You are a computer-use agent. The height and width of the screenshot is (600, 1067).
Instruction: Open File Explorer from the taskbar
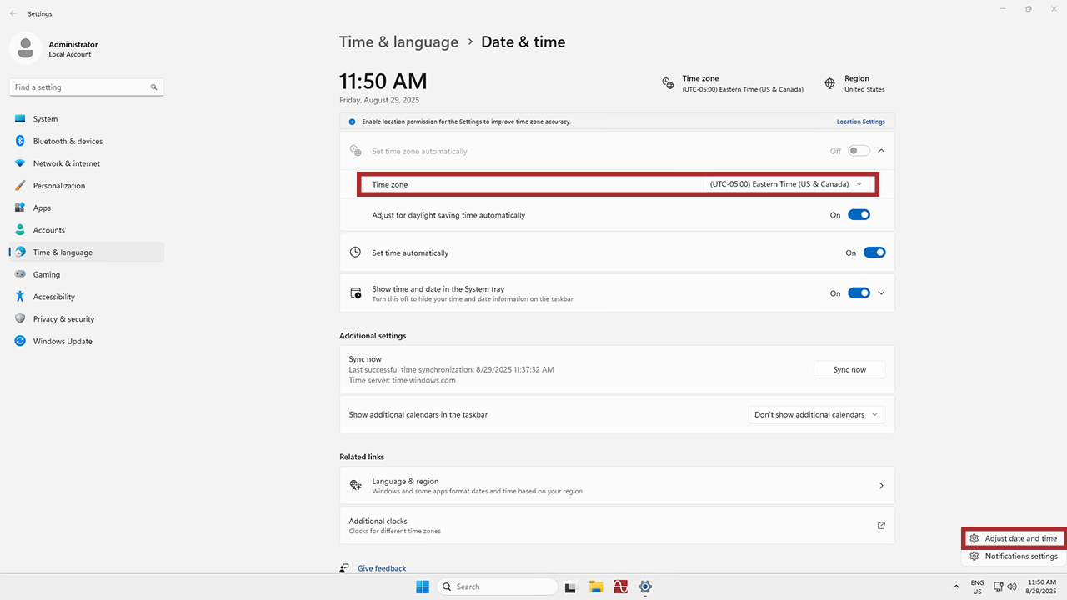pos(596,587)
